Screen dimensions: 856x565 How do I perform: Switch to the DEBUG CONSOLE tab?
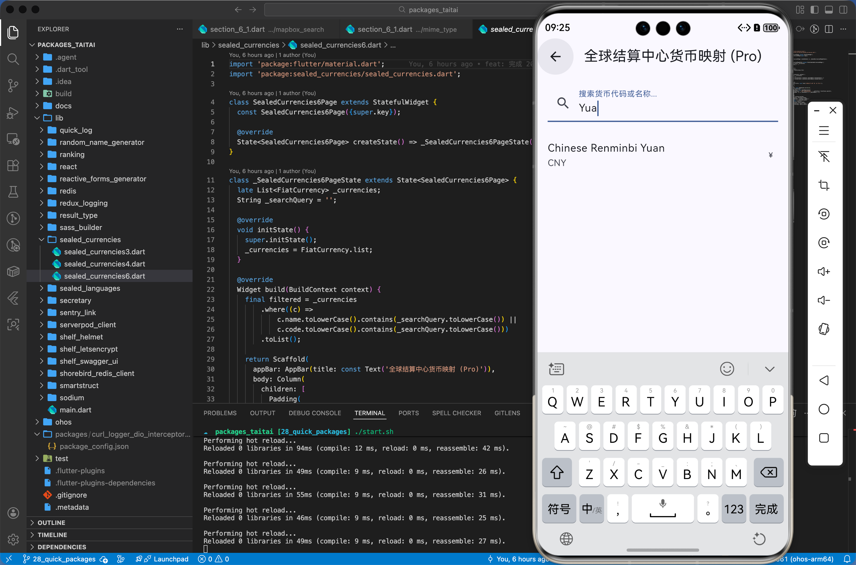(314, 413)
